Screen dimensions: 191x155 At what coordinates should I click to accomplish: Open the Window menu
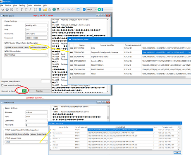[37, 5]
